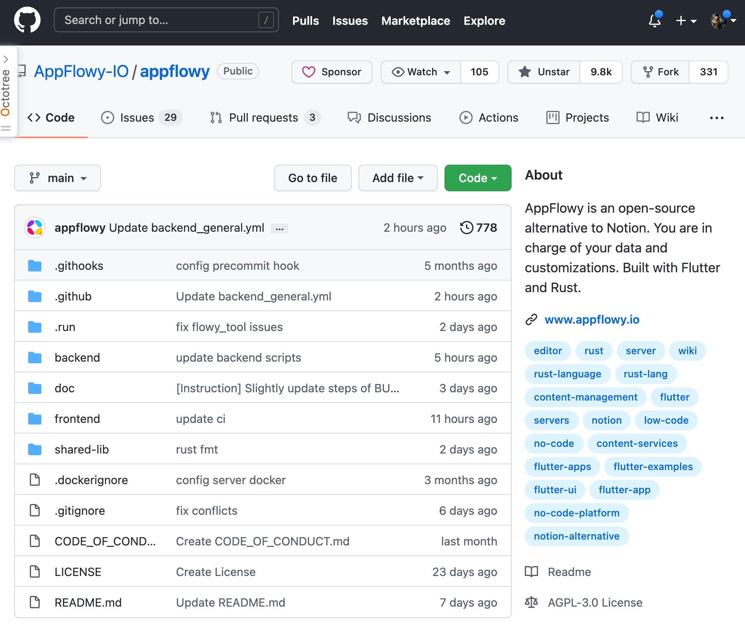The image size is (745, 624).
Task: Open the frontend folder
Action: pyautogui.click(x=77, y=419)
